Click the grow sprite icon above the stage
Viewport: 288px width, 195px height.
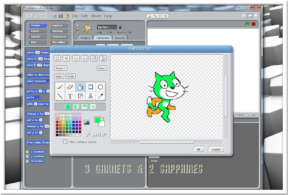click(160, 16)
